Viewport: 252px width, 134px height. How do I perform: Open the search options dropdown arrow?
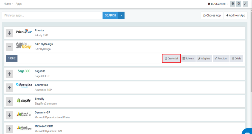point(121,15)
